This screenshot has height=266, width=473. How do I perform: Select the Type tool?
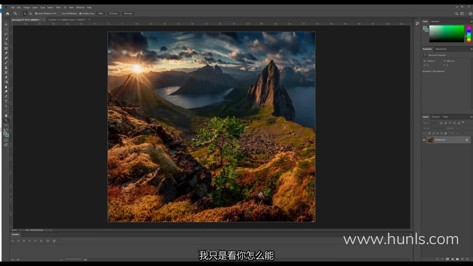[x=6, y=101]
